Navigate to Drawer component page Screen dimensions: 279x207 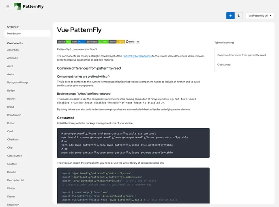click(x=11, y=197)
